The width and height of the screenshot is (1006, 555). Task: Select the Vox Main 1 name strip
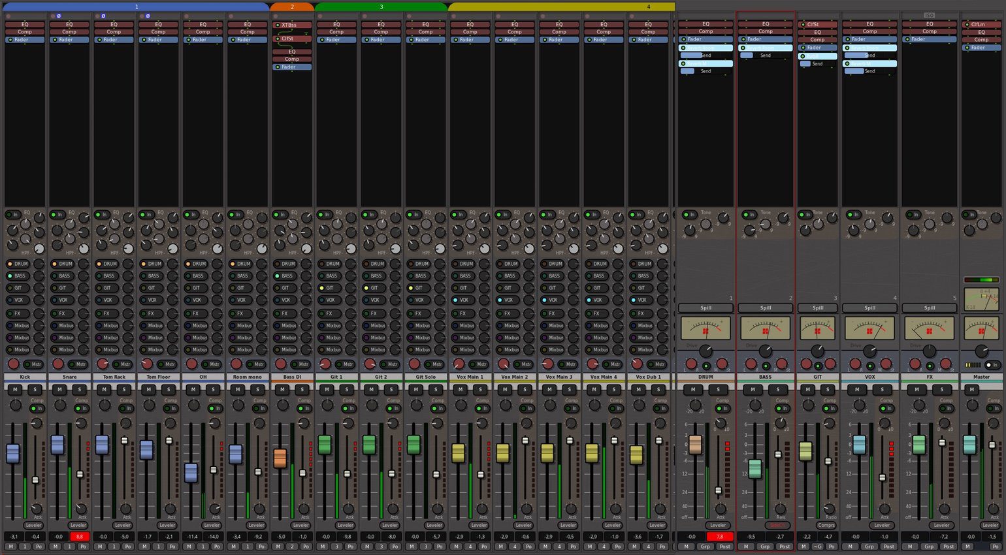pos(470,377)
